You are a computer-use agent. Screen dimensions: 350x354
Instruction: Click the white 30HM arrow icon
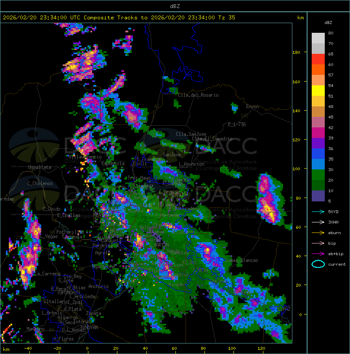[318, 222]
